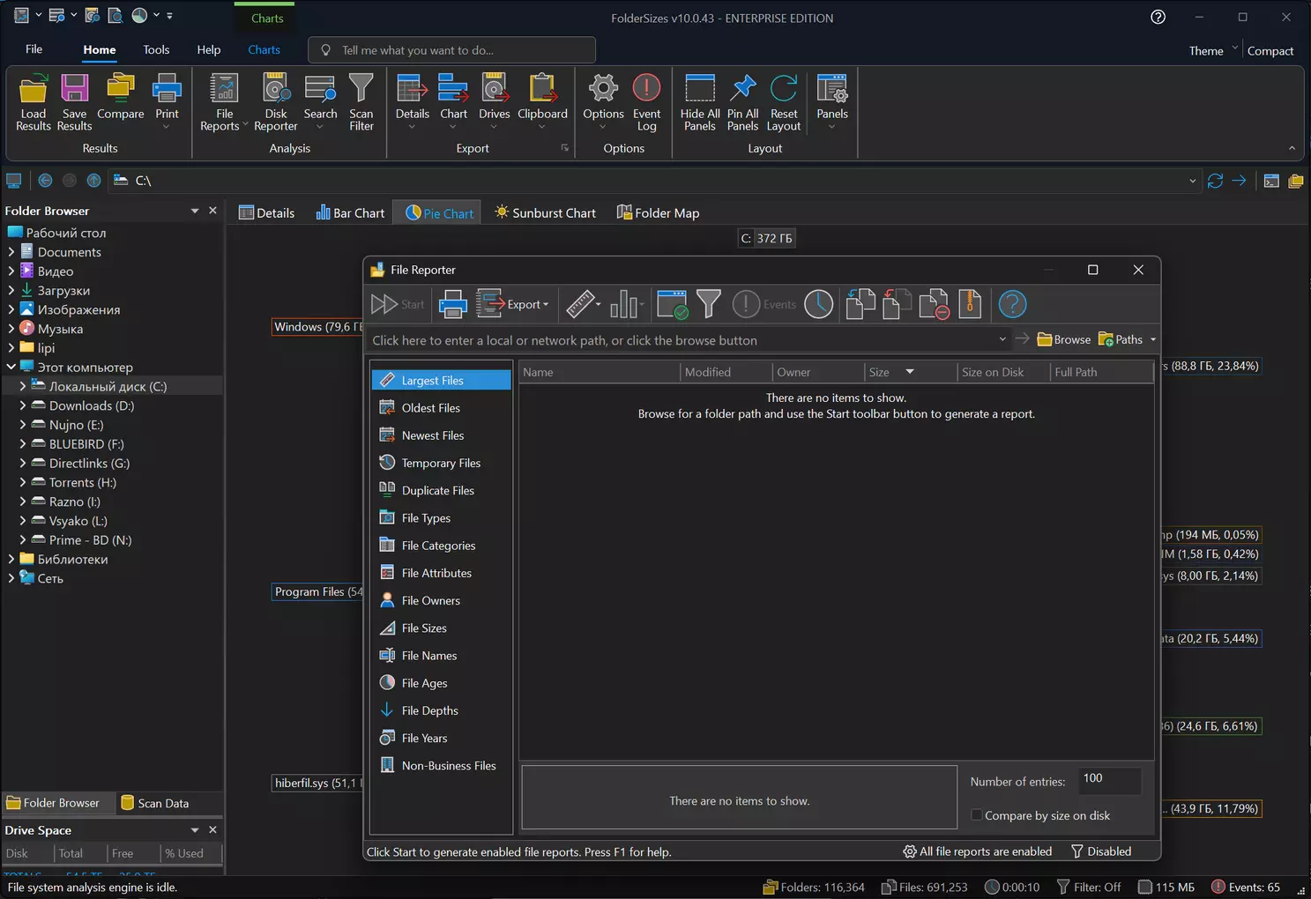Switch to the Sunburst Chart tab
This screenshot has width=1311, height=899.
pos(545,213)
